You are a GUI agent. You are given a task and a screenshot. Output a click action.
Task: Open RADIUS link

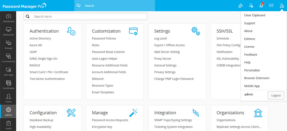pyautogui.click(x=35, y=65)
